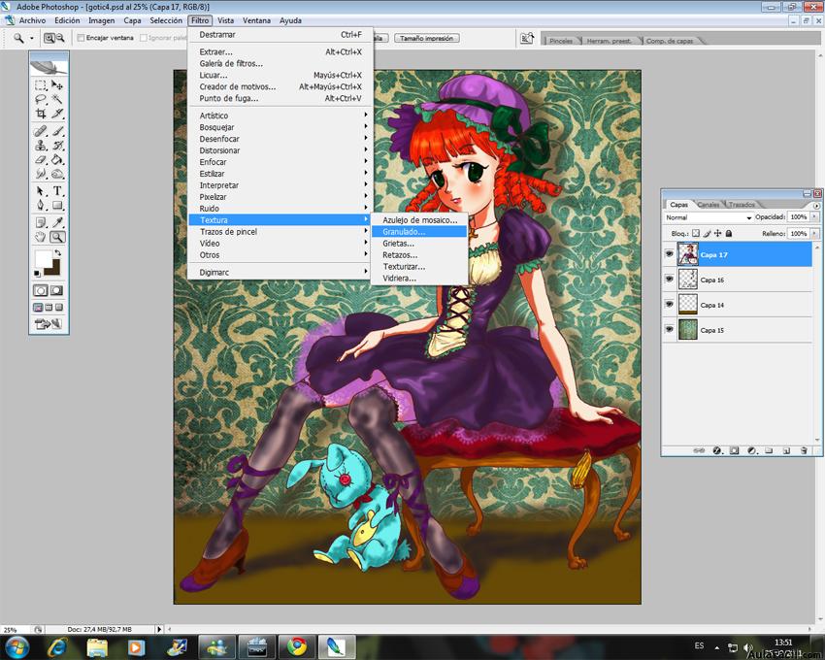The width and height of the screenshot is (825, 660).
Task: Jump to ImageReady button in toolbox
Action: (48, 324)
